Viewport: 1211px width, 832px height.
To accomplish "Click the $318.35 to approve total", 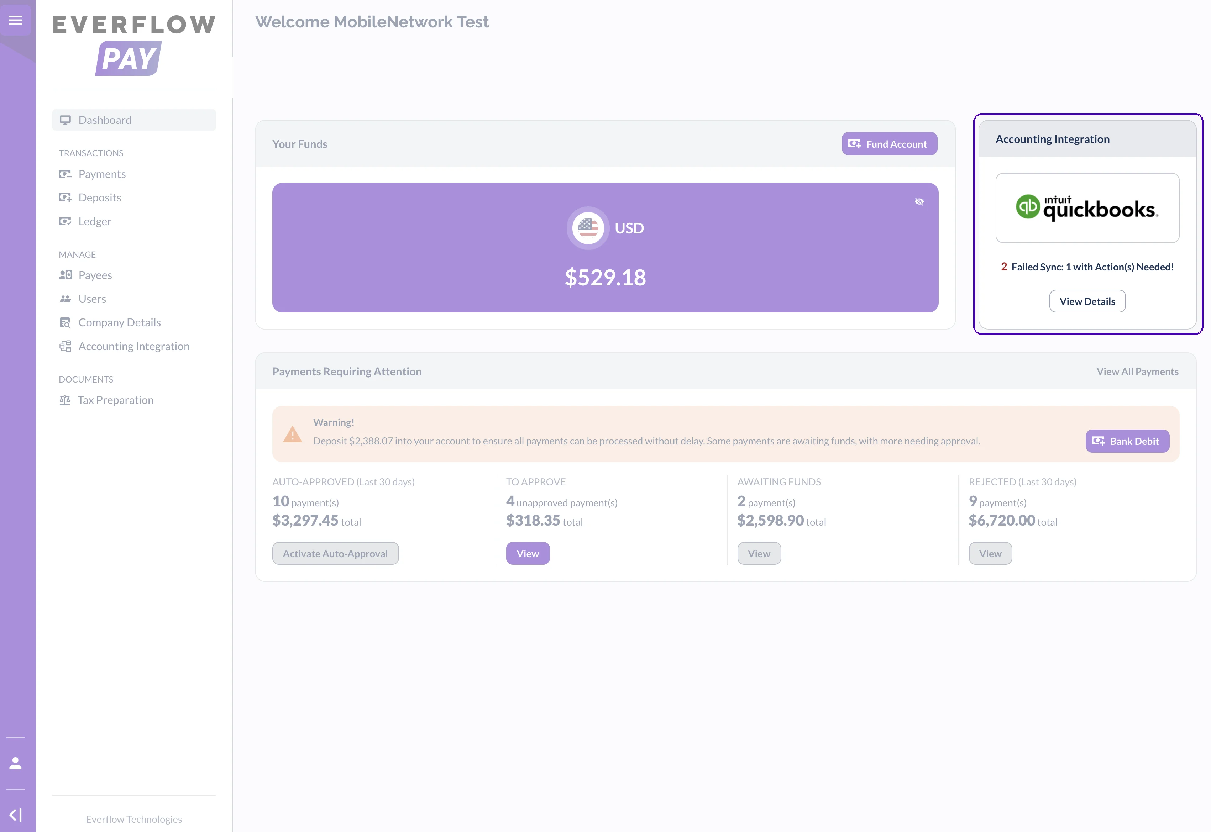I will click(533, 520).
